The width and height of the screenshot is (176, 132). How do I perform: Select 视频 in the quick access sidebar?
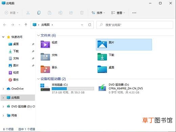click(16, 73)
